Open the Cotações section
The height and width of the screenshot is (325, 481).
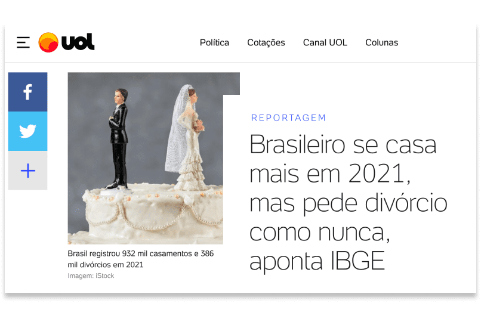266,42
